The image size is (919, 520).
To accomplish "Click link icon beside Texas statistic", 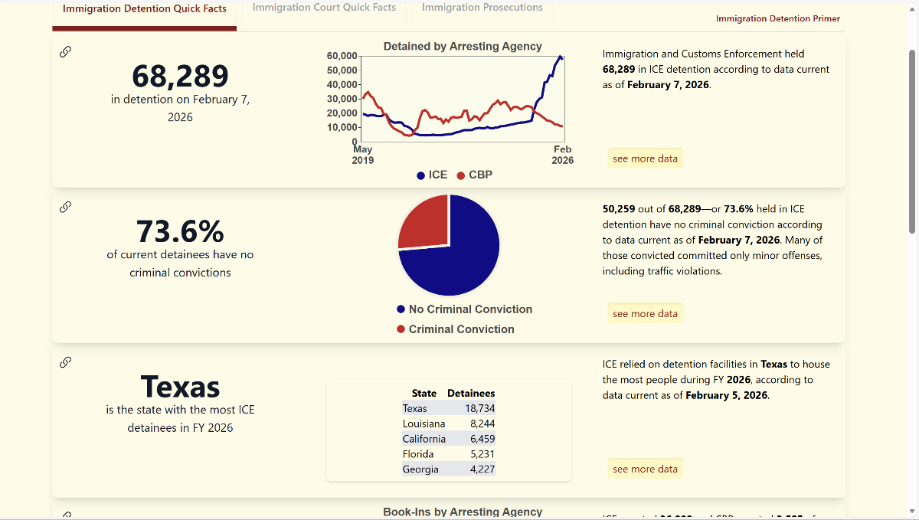I will tap(66, 362).
